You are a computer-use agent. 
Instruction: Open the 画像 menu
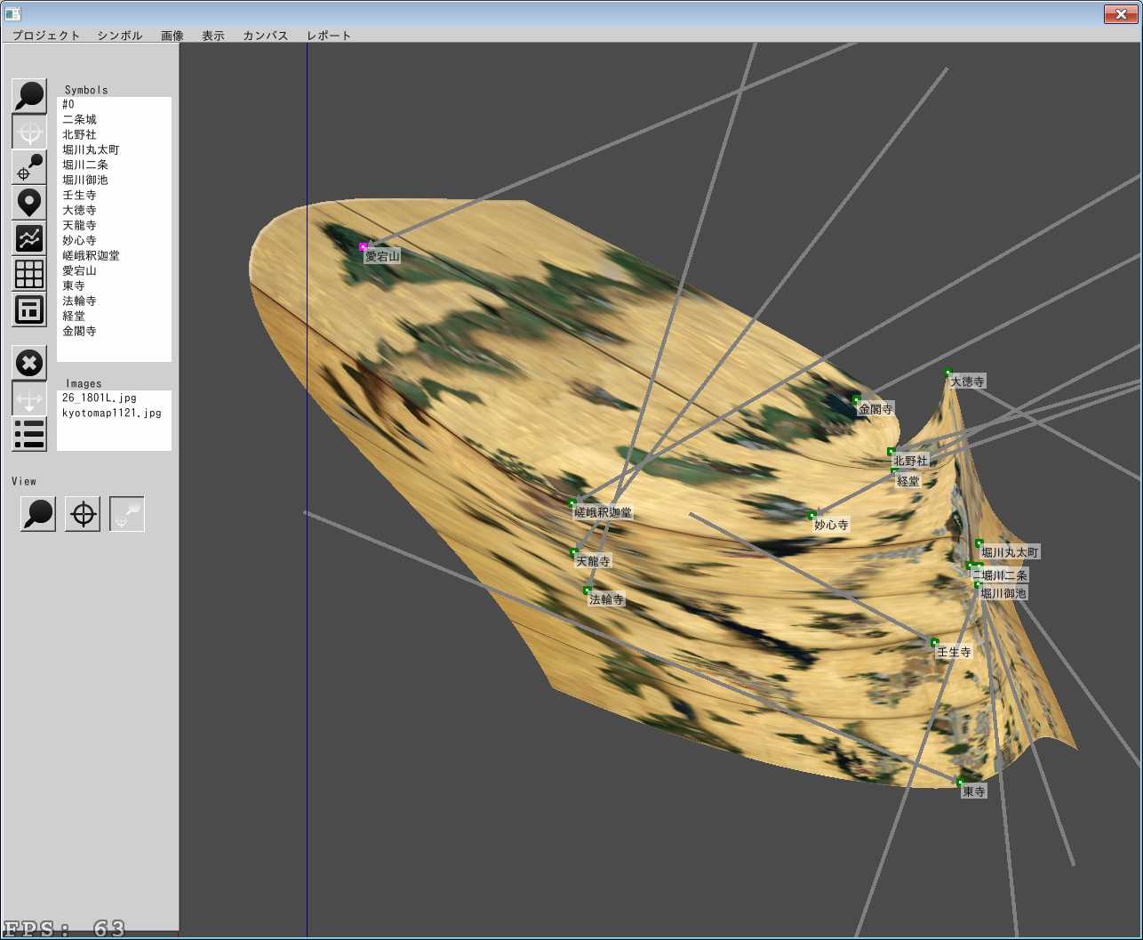click(172, 36)
